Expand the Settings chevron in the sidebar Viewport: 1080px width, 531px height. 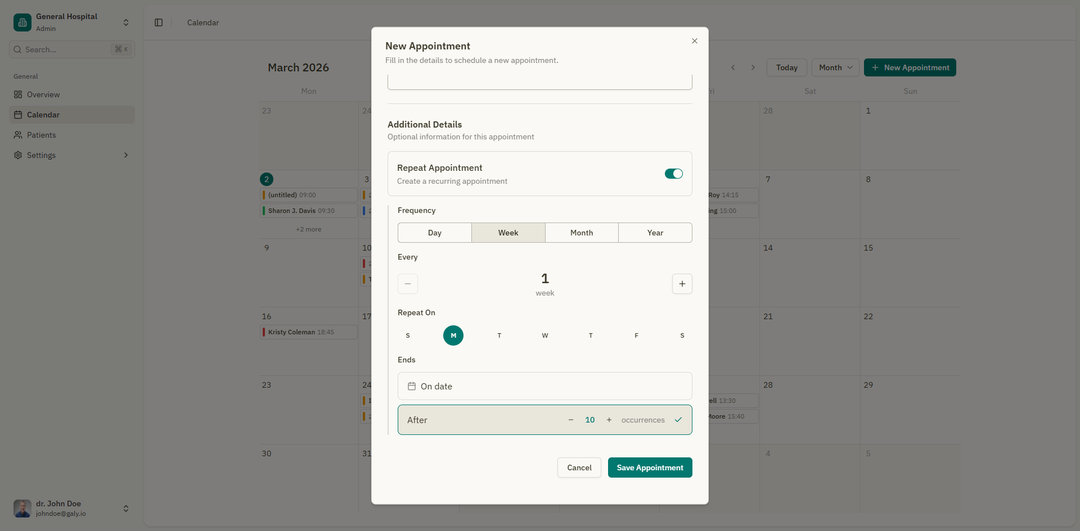point(125,155)
